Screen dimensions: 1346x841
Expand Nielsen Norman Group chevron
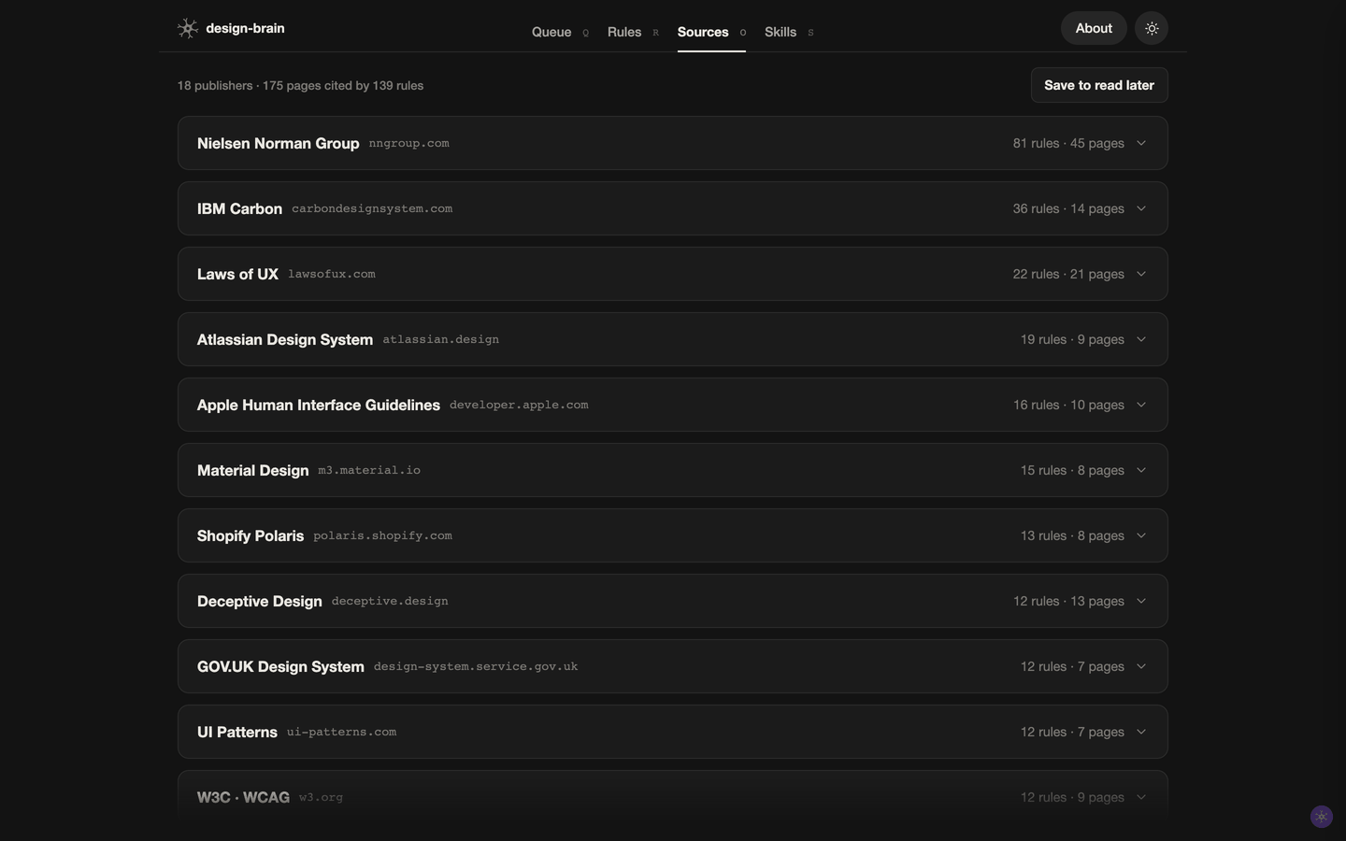click(x=1141, y=143)
